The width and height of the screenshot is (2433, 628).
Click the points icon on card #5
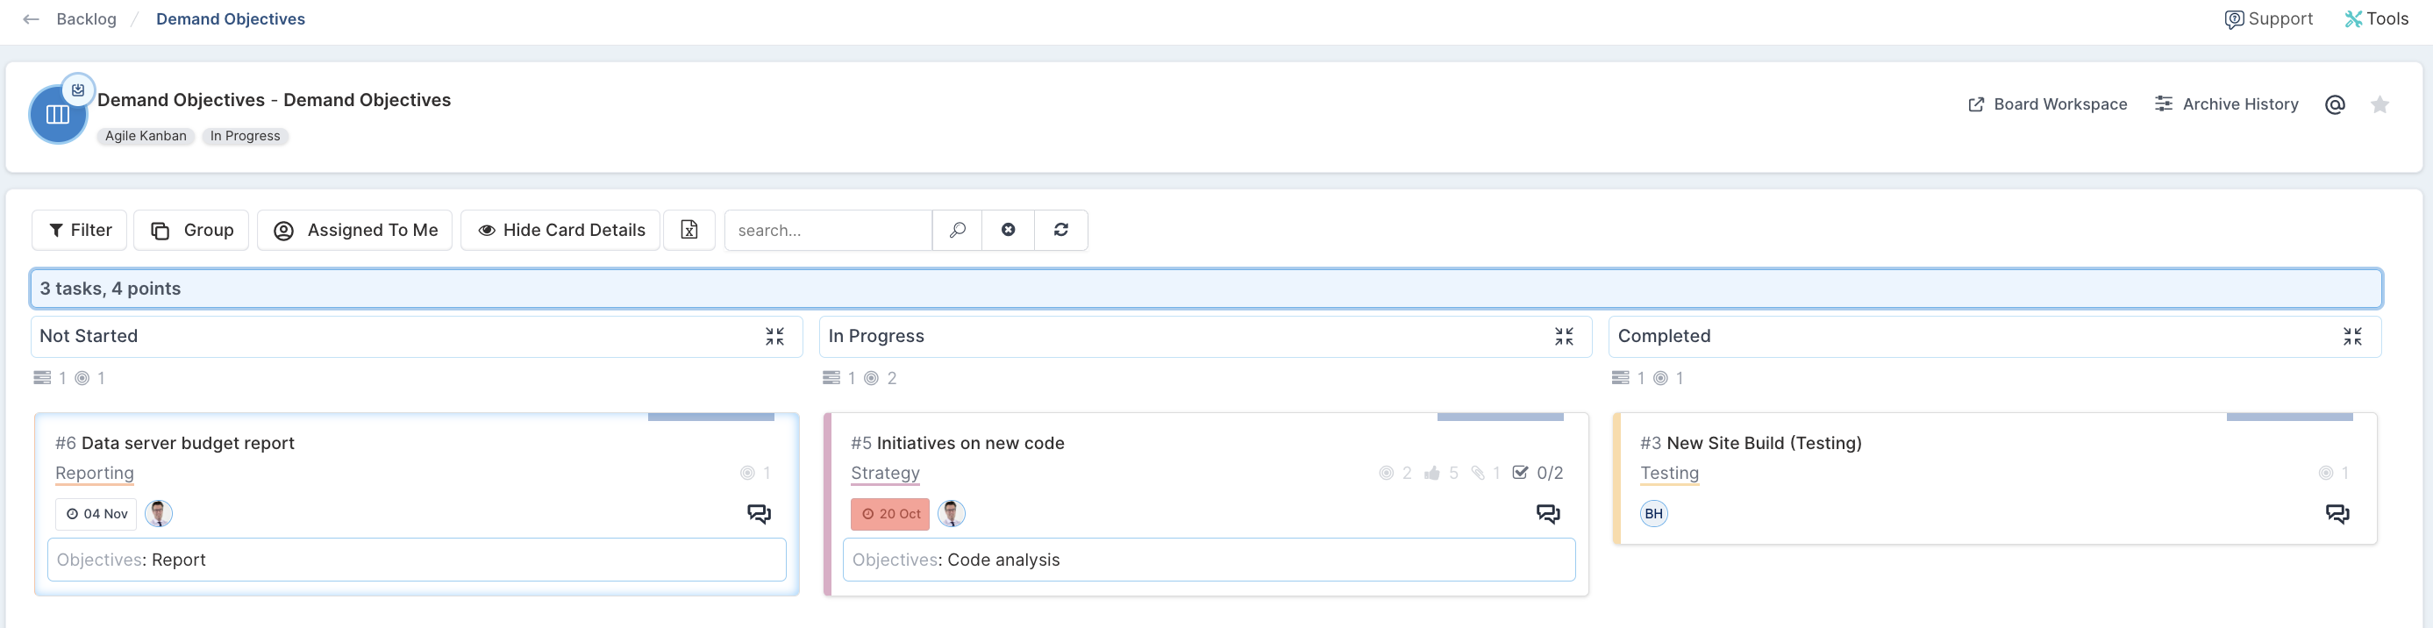[1387, 473]
